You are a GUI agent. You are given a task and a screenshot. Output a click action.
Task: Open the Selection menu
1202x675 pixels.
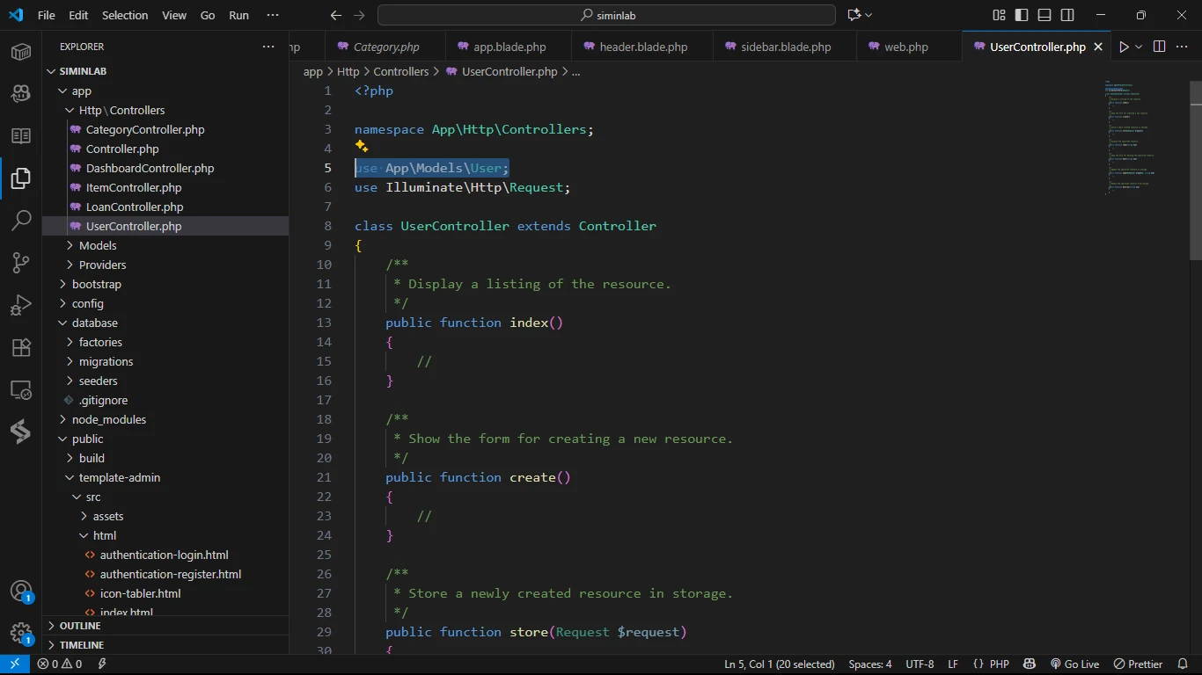coord(125,15)
